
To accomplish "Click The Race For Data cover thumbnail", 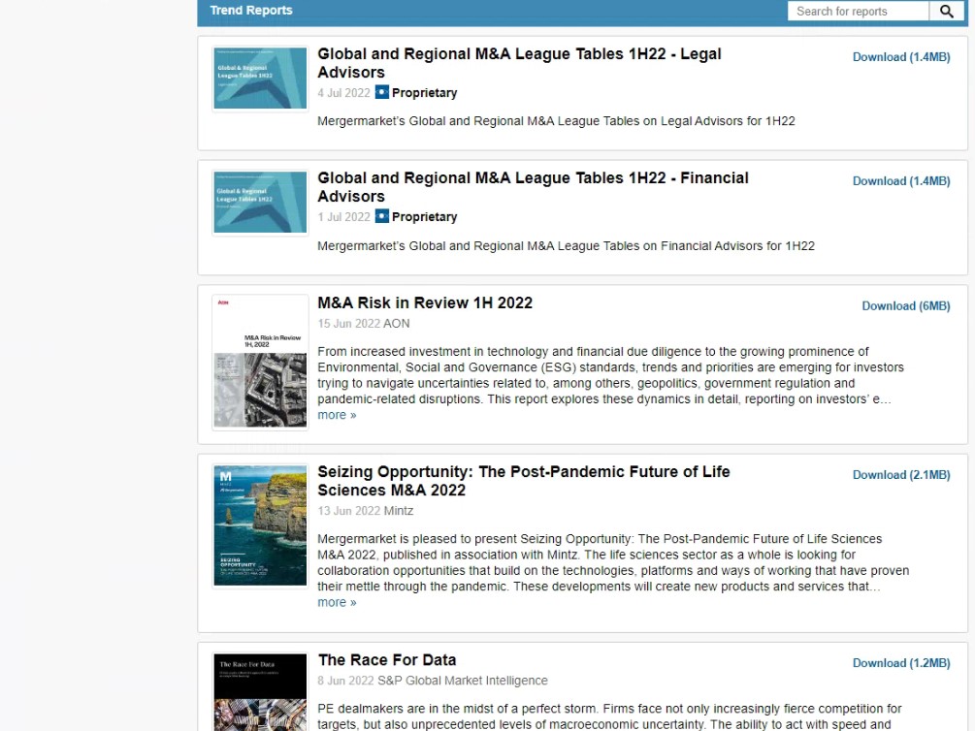I will pos(260,692).
